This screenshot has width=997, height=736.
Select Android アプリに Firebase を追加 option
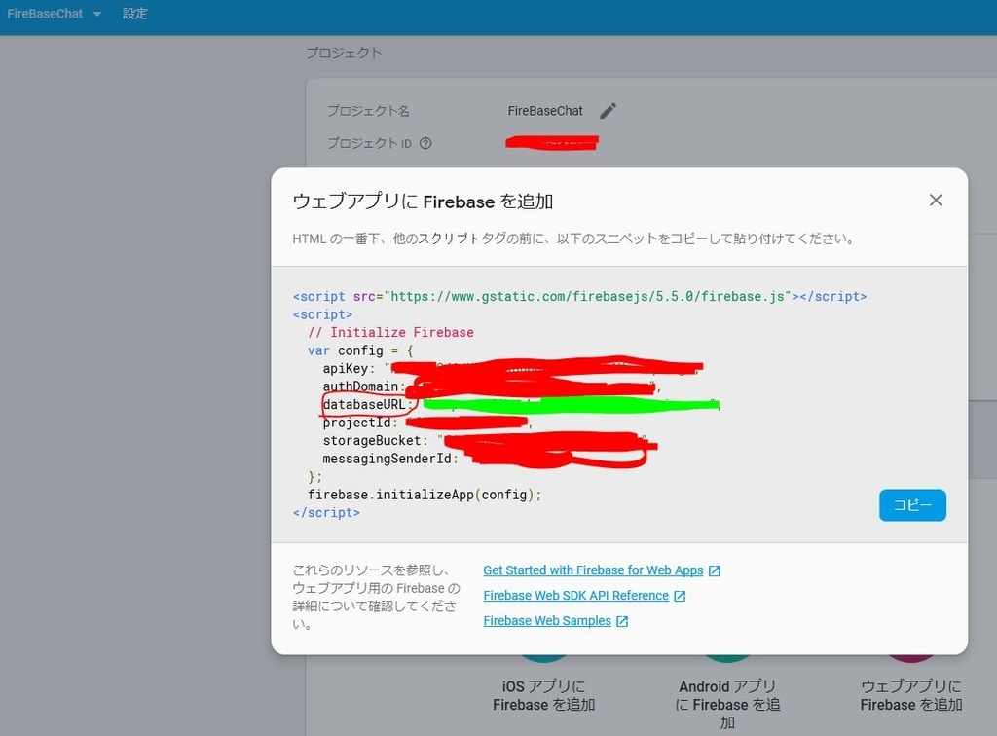coord(727,704)
